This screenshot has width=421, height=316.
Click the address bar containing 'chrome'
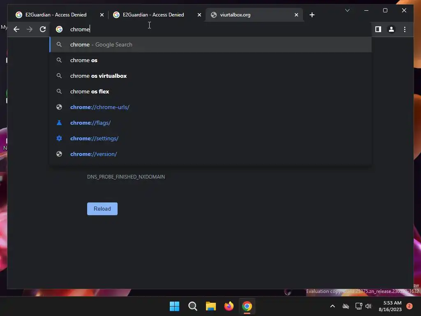click(211, 29)
